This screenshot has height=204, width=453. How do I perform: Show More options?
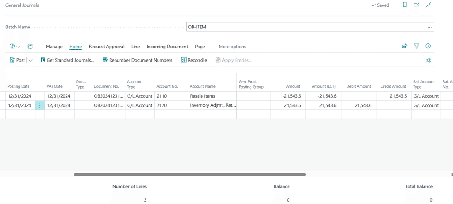(232, 47)
